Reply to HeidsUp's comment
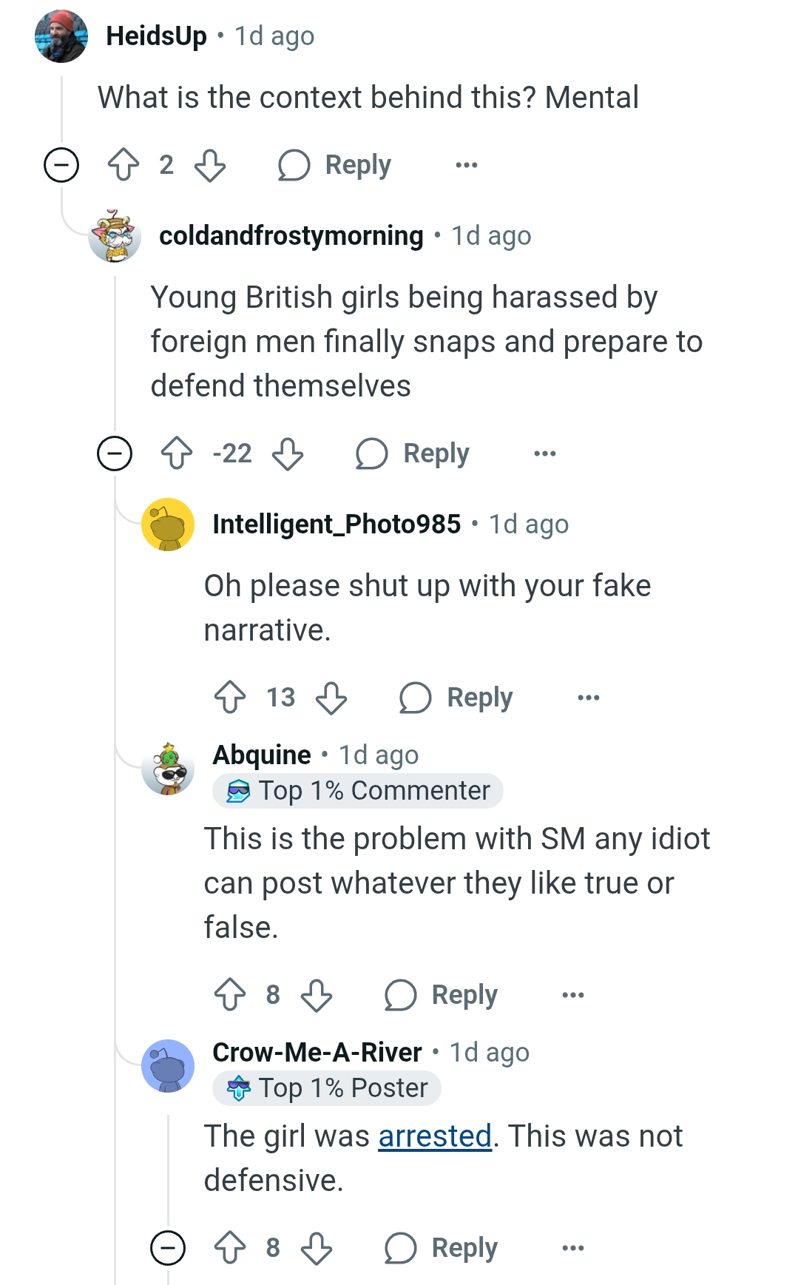Image resolution: width=798 pixels, height=1285 pixels. [335, 164]
